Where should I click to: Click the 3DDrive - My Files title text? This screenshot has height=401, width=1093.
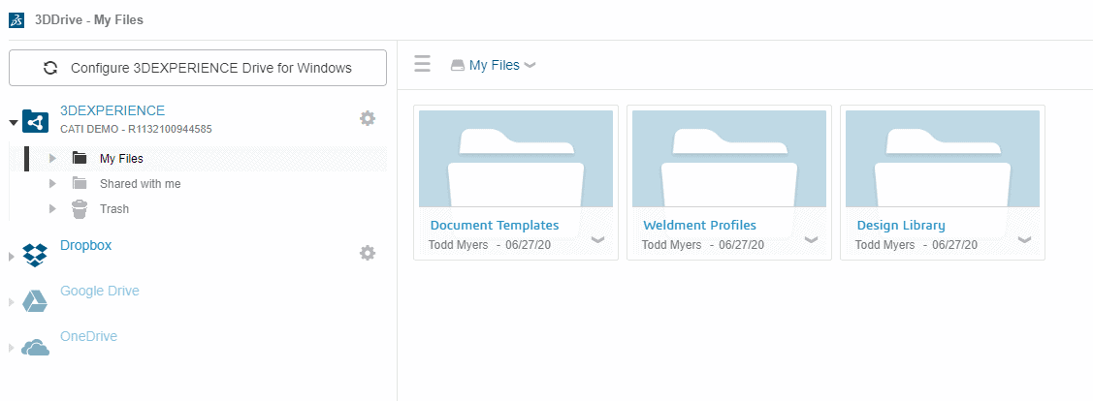point(89,20)
